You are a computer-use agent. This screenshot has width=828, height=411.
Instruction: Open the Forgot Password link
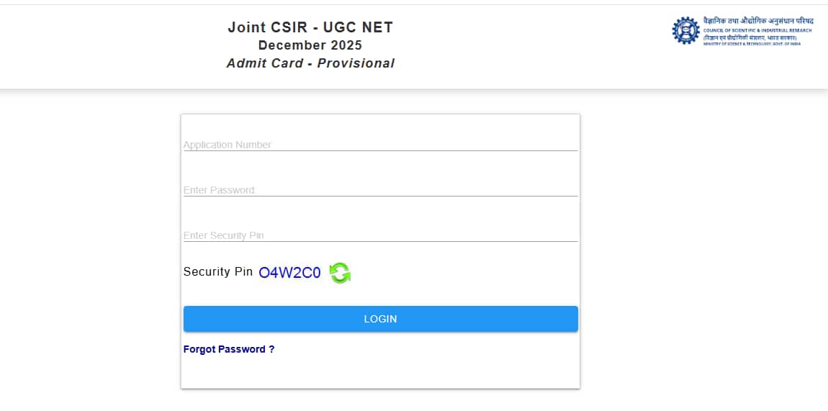pos(229,349)
